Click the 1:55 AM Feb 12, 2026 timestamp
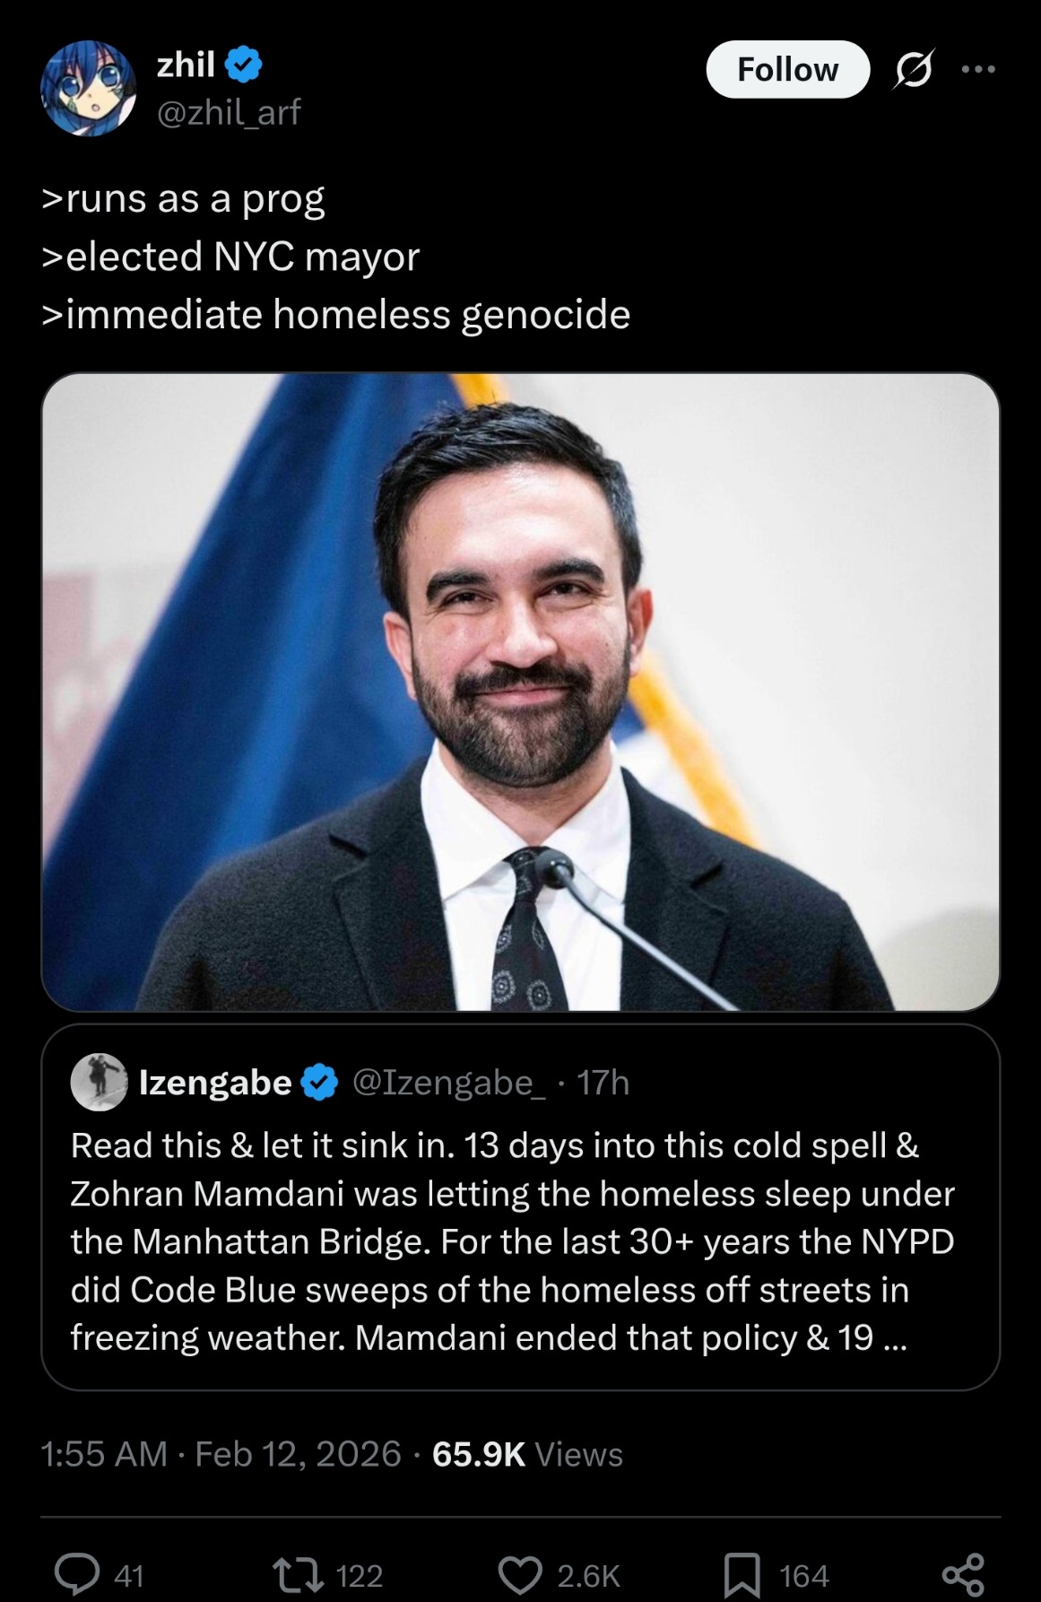Viewport: 1041px width, 1602px height. point(221,1454)
